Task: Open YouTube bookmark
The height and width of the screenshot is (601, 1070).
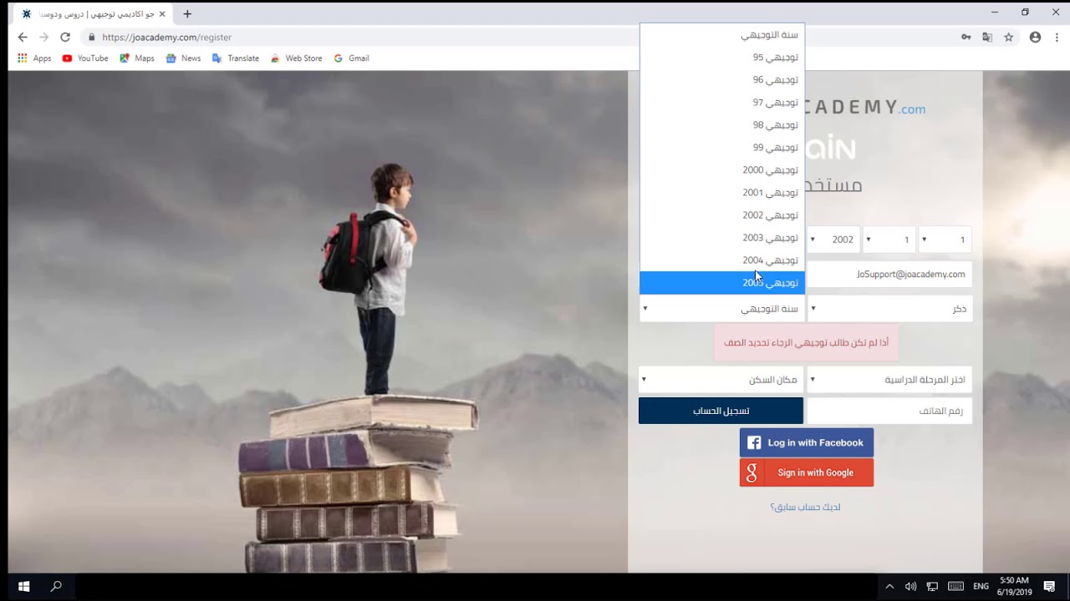Action: [85, 58]
